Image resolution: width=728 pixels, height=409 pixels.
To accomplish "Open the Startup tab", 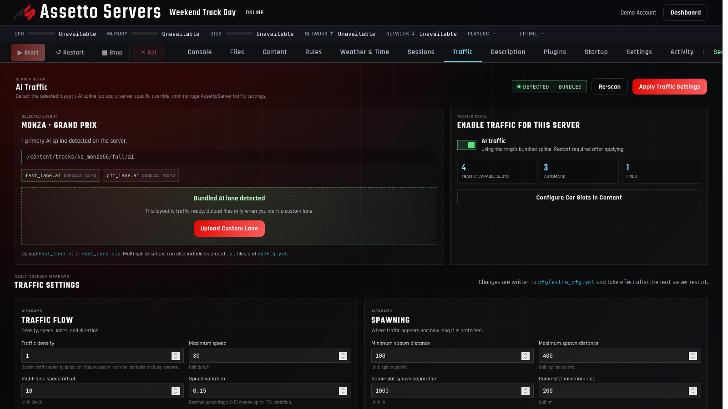I will [x=596, y=52].
